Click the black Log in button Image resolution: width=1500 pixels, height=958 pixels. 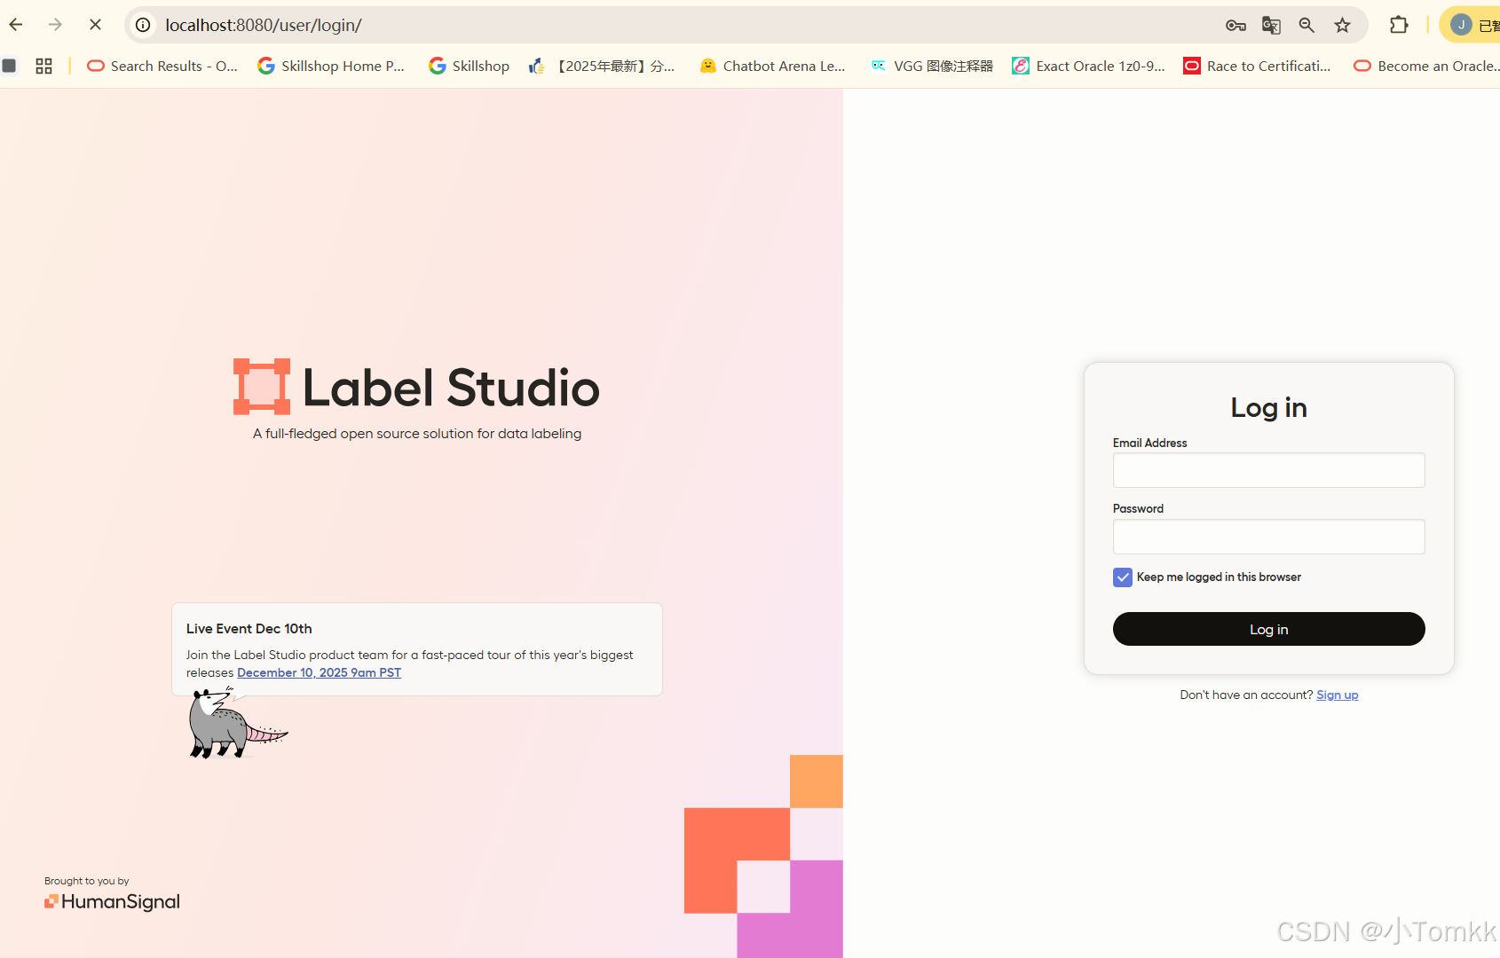click(x=1268, y=629)
